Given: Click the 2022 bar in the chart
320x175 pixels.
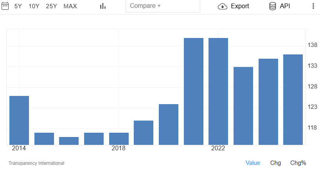Looking at the screenshot, I should 218,91.
